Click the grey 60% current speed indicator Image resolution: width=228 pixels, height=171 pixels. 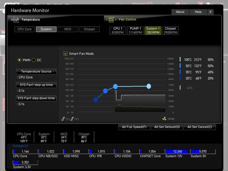(186, 88)
